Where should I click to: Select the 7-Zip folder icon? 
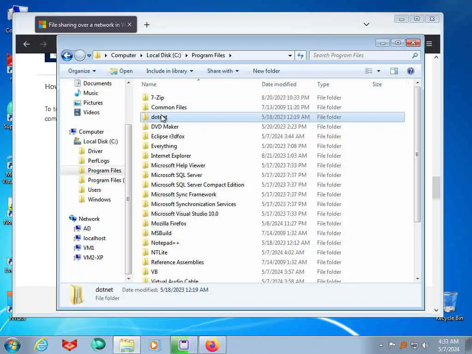(x=145, y=97)
